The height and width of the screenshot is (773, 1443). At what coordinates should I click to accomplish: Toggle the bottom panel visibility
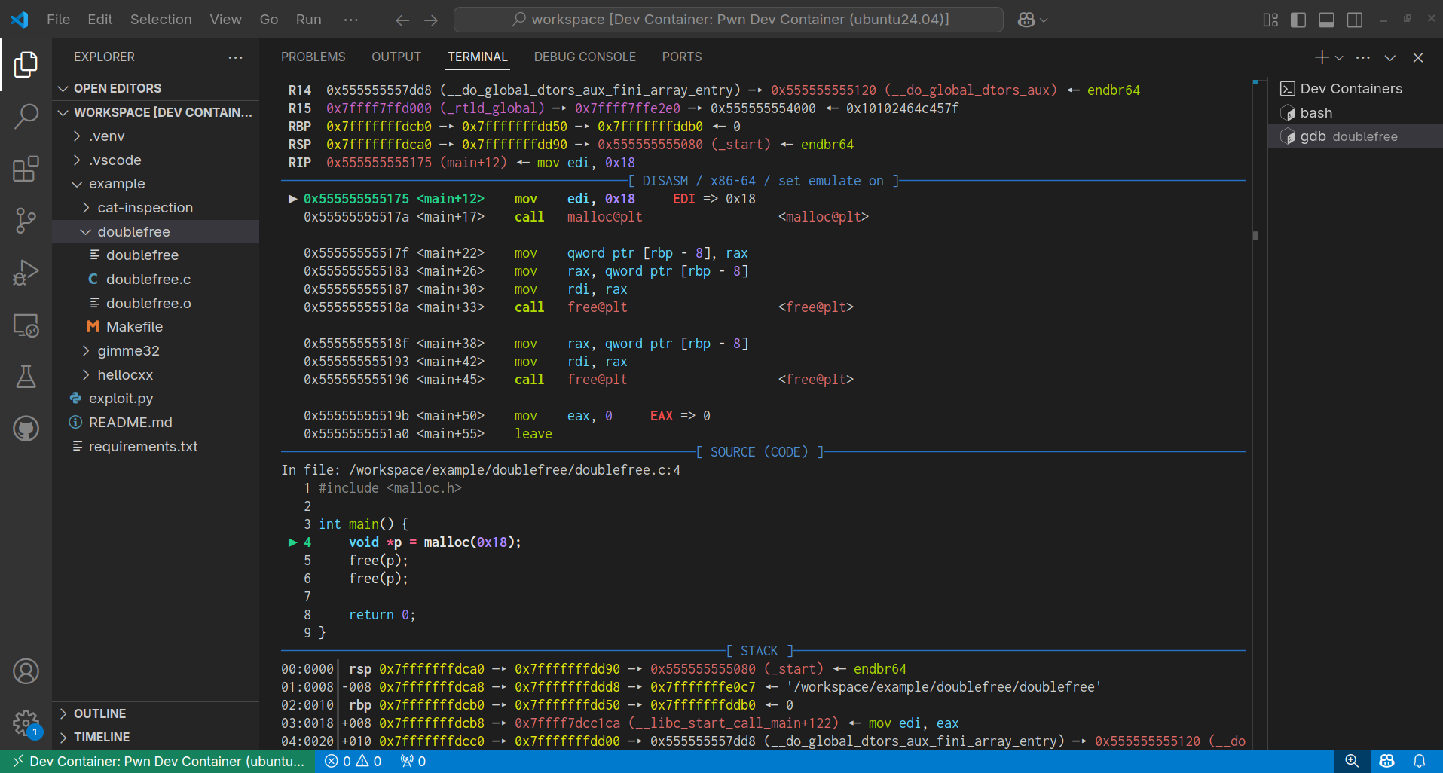coord(1326,20)
